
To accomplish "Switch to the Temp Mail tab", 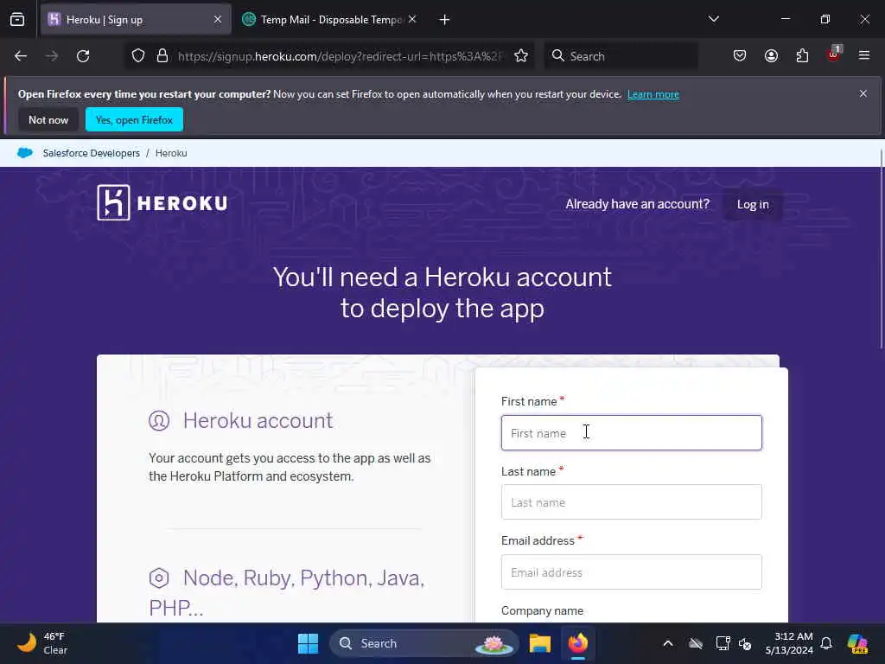I will (329, 20).
